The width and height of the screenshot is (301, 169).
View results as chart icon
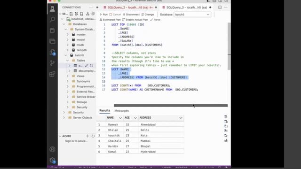point(226,140)
